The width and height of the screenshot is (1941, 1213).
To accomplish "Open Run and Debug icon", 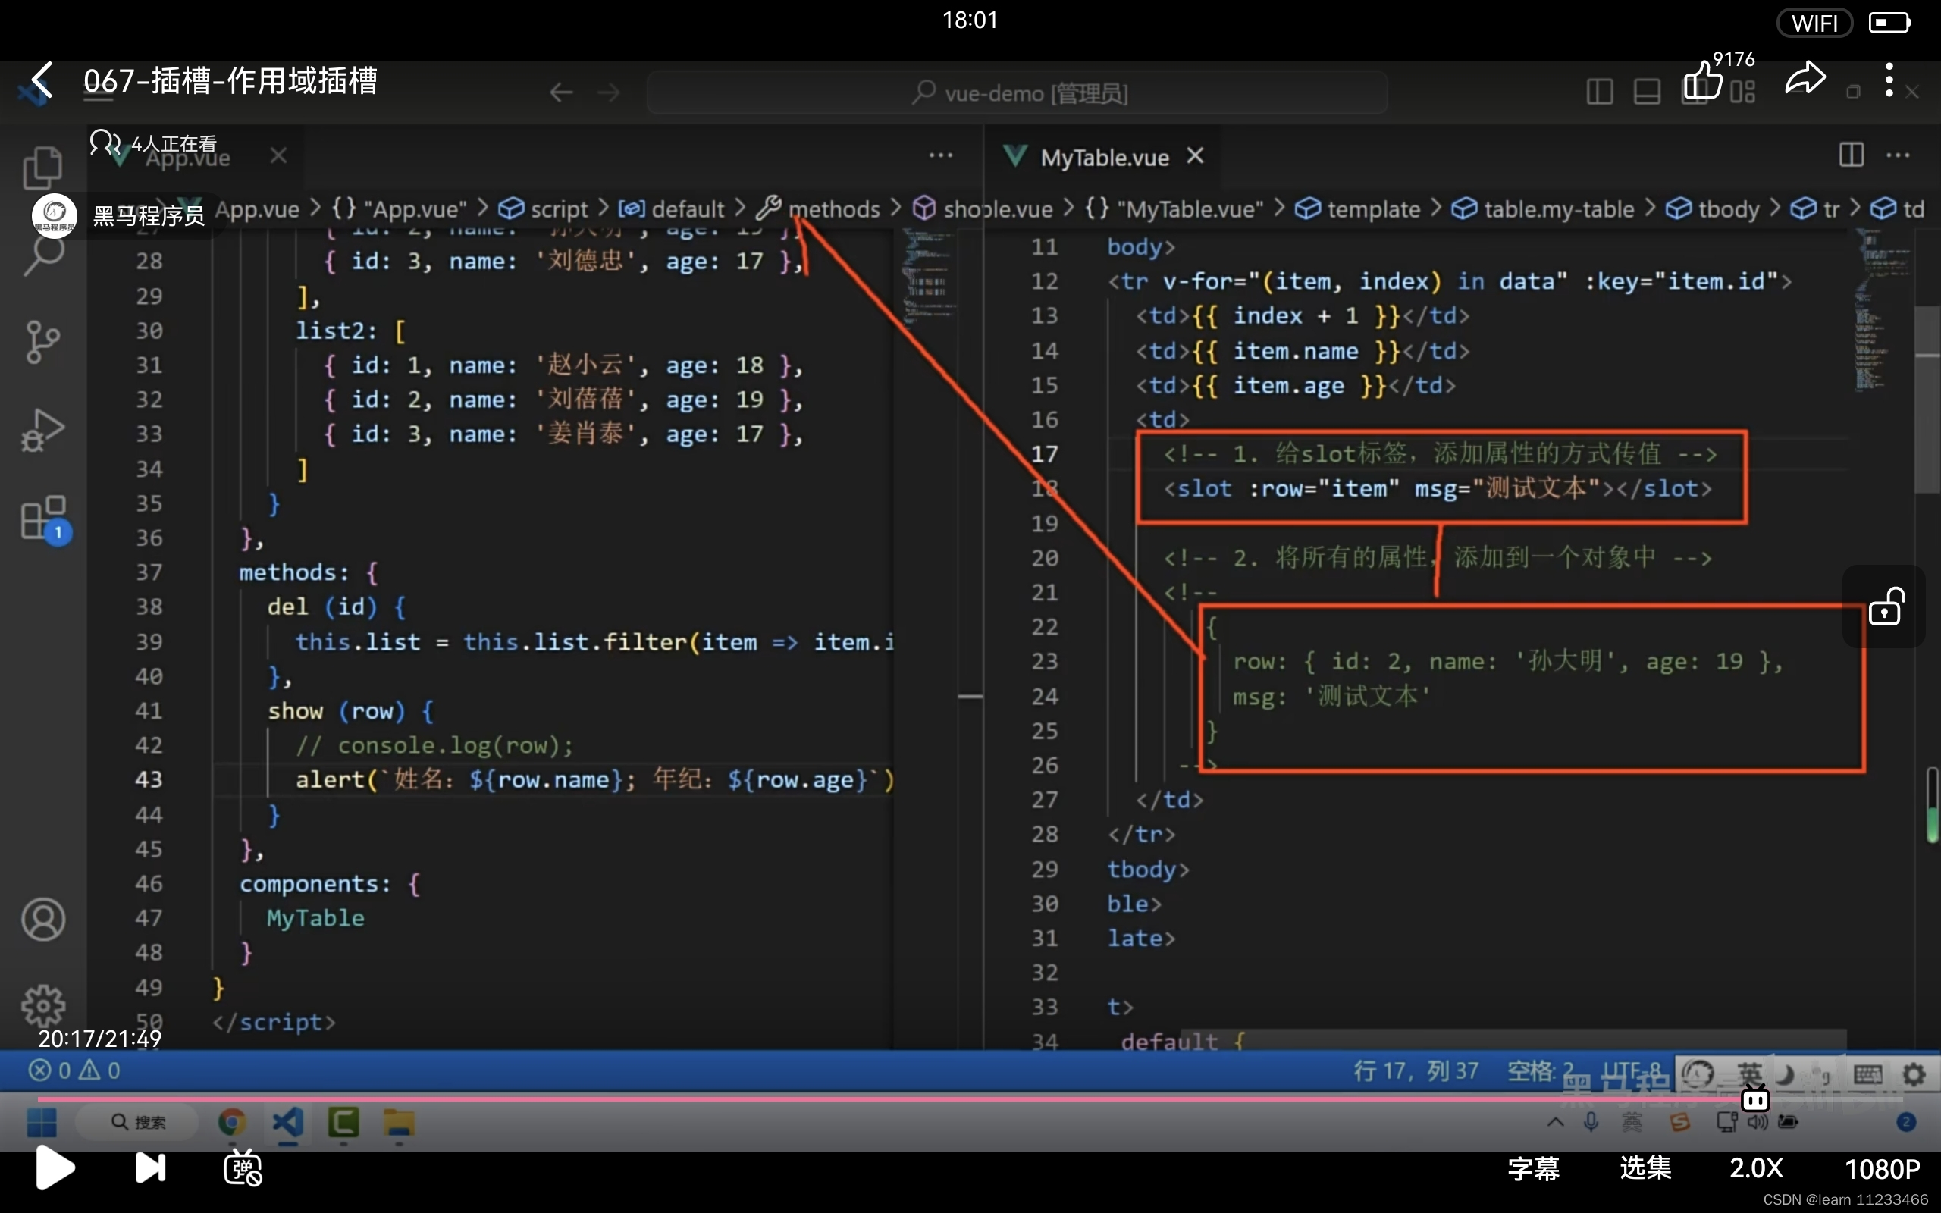I will pos(42,430).
